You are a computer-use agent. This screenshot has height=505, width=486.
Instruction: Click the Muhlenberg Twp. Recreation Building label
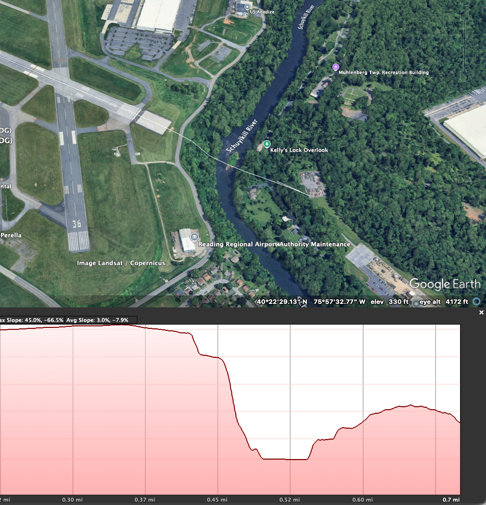(x=384, y=73)
